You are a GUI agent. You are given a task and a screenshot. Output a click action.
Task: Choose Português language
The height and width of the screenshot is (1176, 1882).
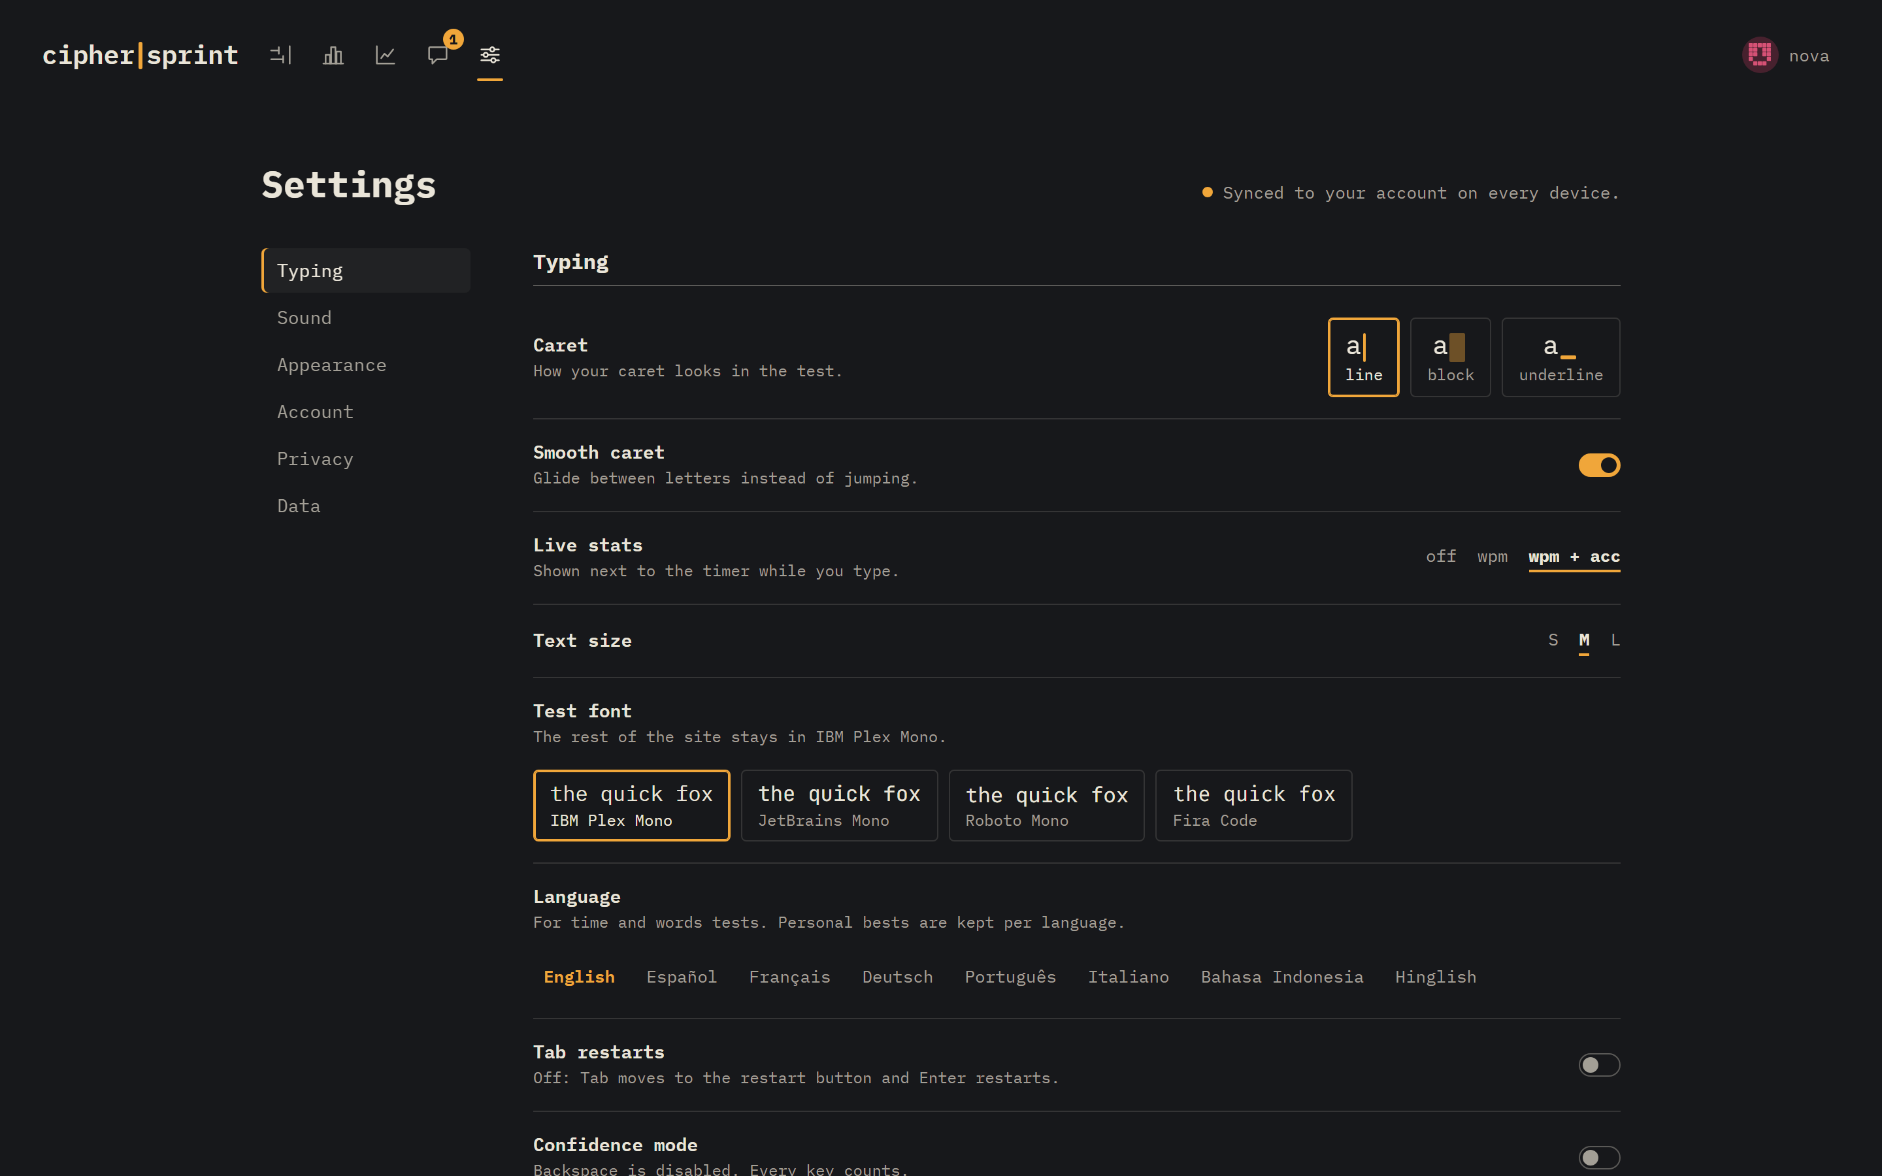(1010, 977)
